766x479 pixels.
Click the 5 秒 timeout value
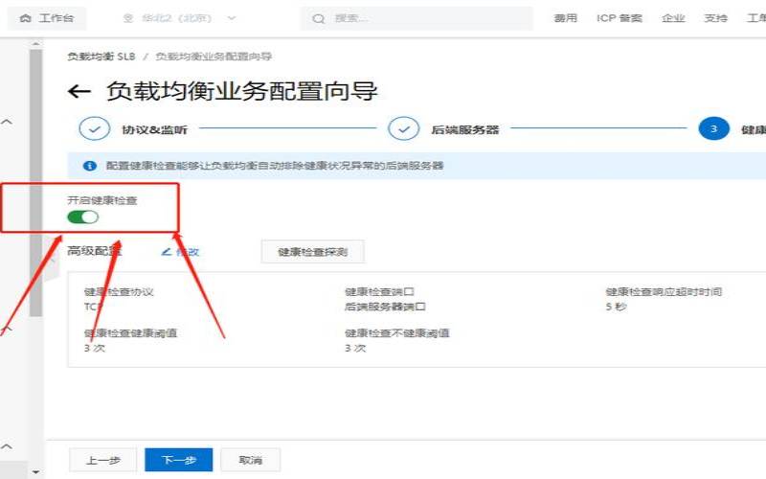[x=616, y=307]
